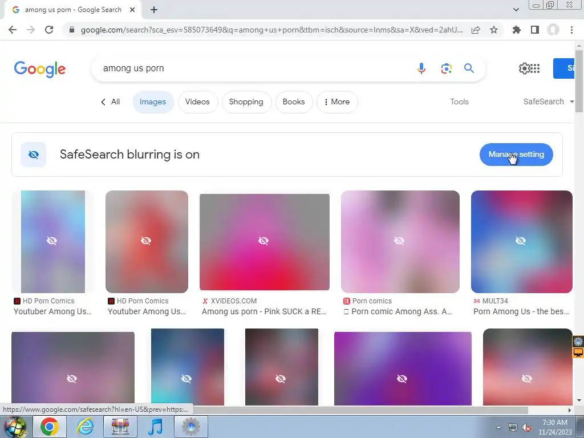Image resolution: width=584 pixels, height=438 pixels.
Task: Bookmark this page with star icon
Action: 494,30
